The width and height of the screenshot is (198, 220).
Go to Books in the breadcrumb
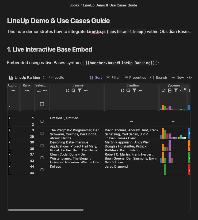tap(74, 5)
